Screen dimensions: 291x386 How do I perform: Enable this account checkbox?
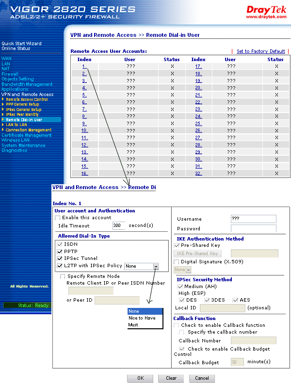pyautogui.click(x=58, y=218)
